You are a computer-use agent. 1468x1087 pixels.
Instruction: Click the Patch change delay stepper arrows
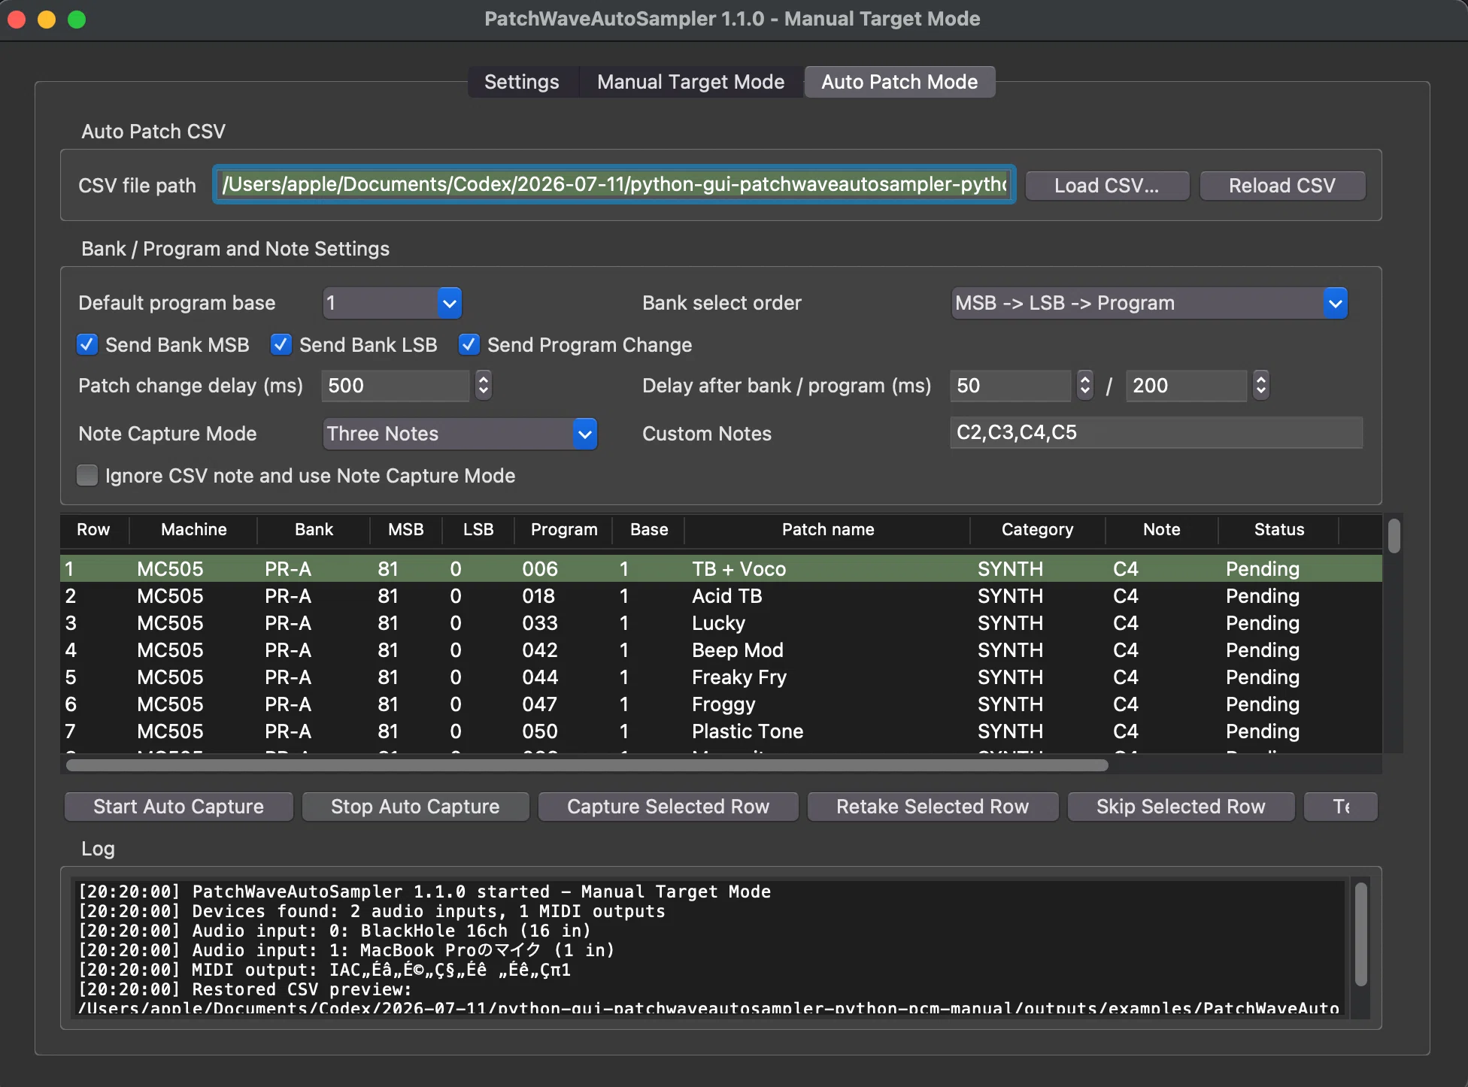484,386
